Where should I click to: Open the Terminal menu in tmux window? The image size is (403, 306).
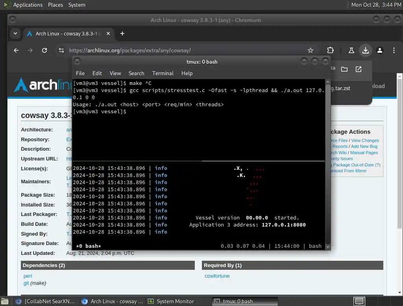[163, 73]
